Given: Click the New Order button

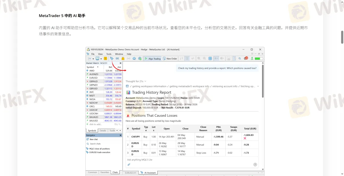Looking at the screenshot, I should pos(170,58).
